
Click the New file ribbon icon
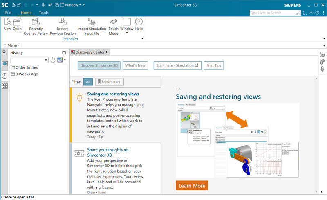tap(7, 22)
